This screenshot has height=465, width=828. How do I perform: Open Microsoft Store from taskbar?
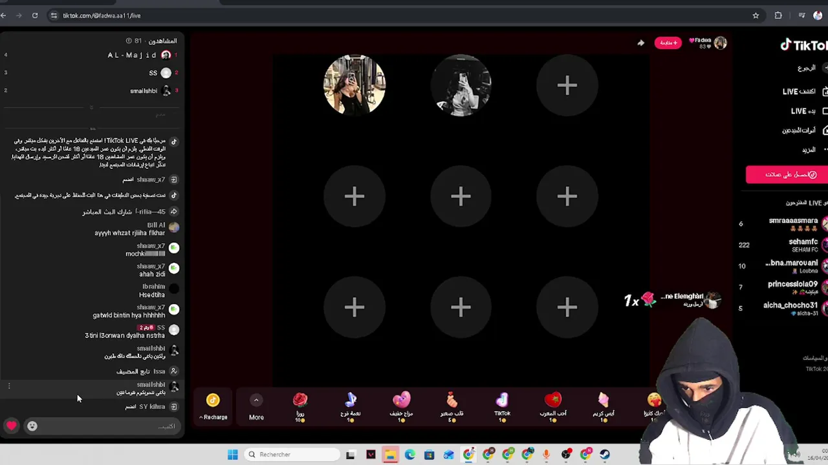[429, 455]
